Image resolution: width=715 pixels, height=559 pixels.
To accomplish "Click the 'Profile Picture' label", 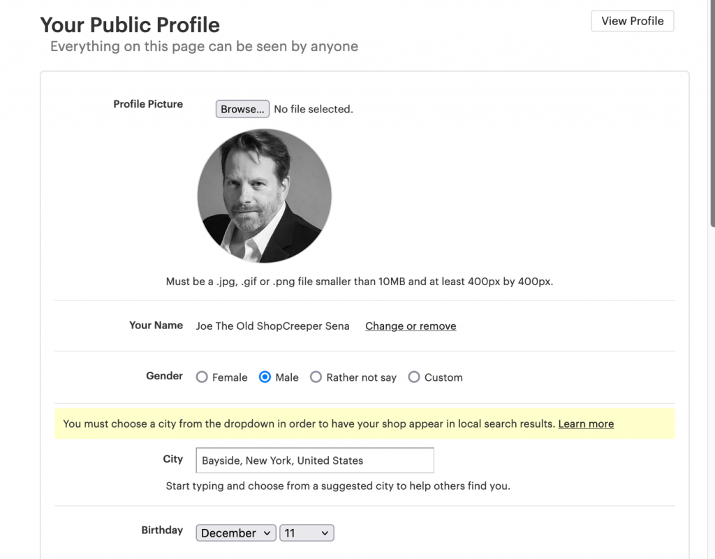I will 148,104.
